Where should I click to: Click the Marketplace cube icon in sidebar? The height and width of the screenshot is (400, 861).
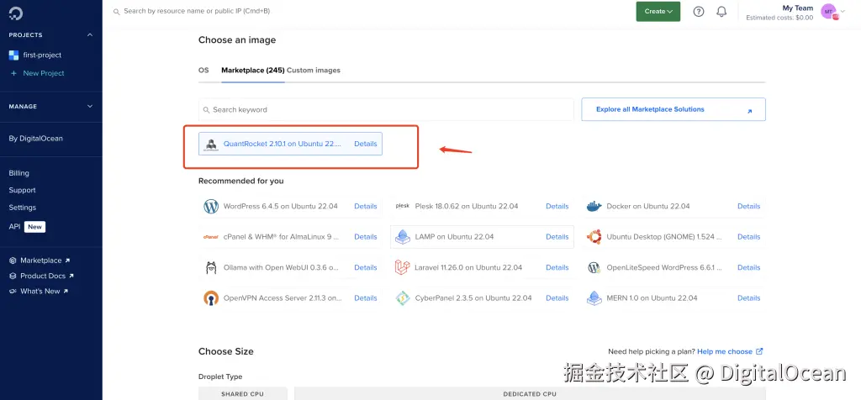(13, 261)
